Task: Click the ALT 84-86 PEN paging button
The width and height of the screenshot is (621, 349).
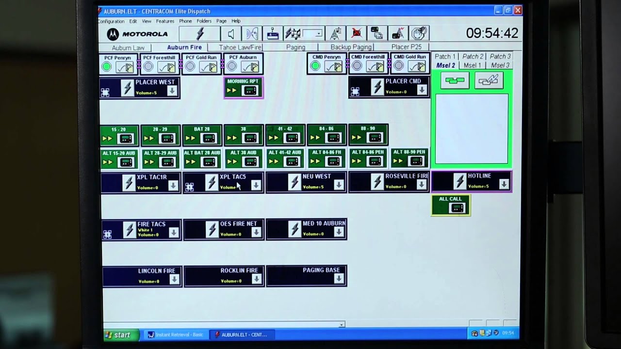Action: tap(368, 158)
